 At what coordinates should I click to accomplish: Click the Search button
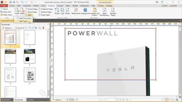173,6
